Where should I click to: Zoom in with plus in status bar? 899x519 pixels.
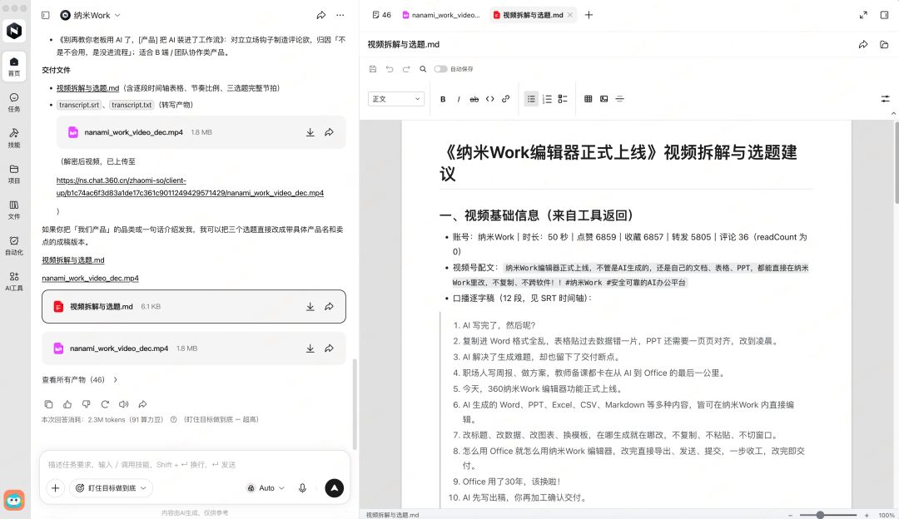point(867,515)
